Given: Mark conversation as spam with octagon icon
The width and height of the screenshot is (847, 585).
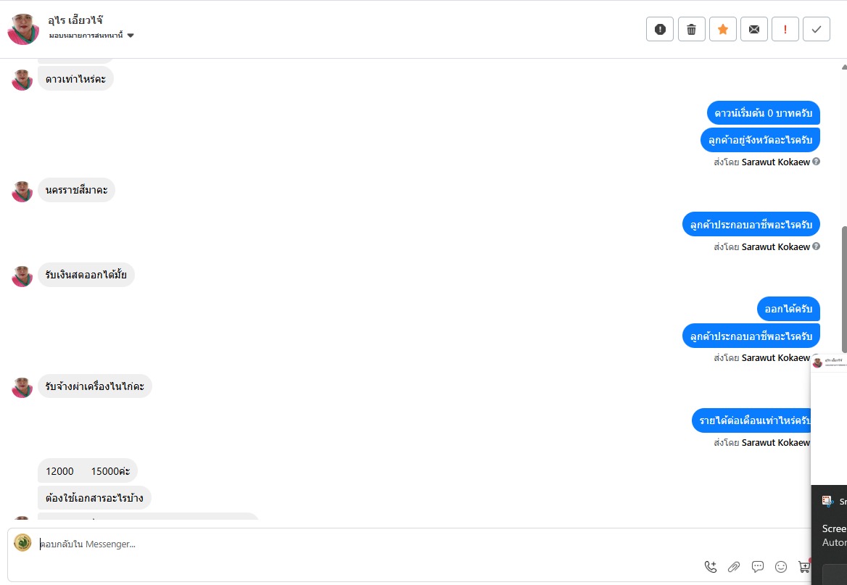Looking at the screenshot, I should click(x=660, y=29).
